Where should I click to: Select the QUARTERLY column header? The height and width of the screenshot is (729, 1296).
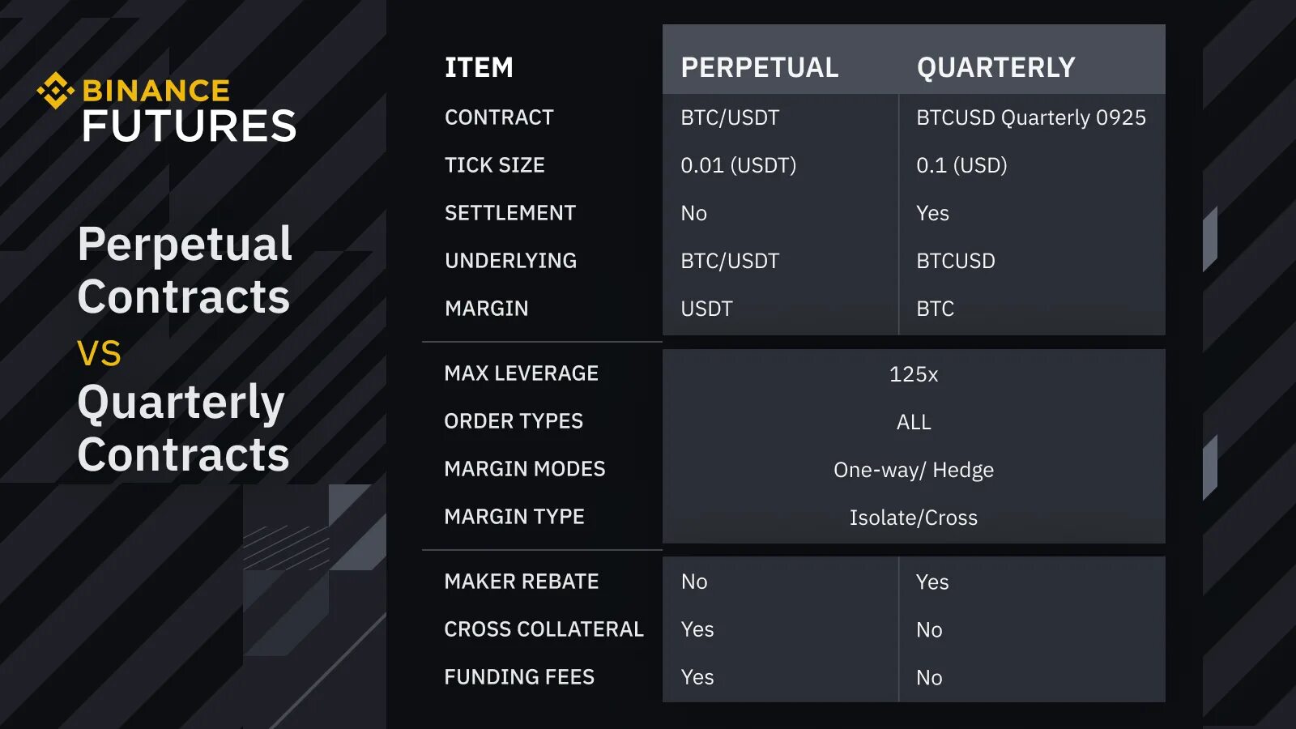coord(995,67)
